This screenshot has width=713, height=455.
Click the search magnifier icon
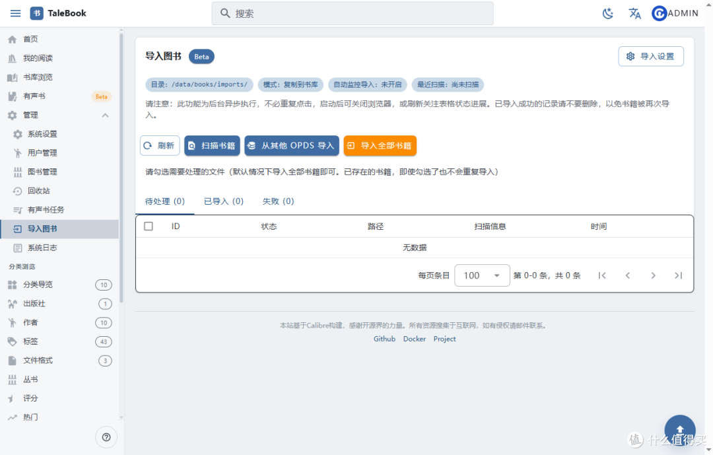[225, 13]
